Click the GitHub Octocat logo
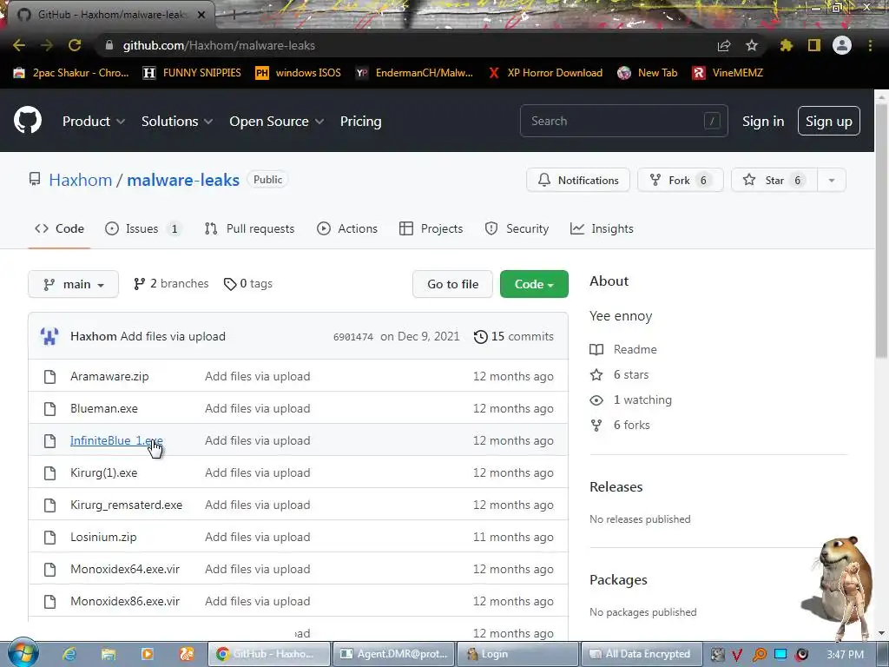 [x=28, y=121]
